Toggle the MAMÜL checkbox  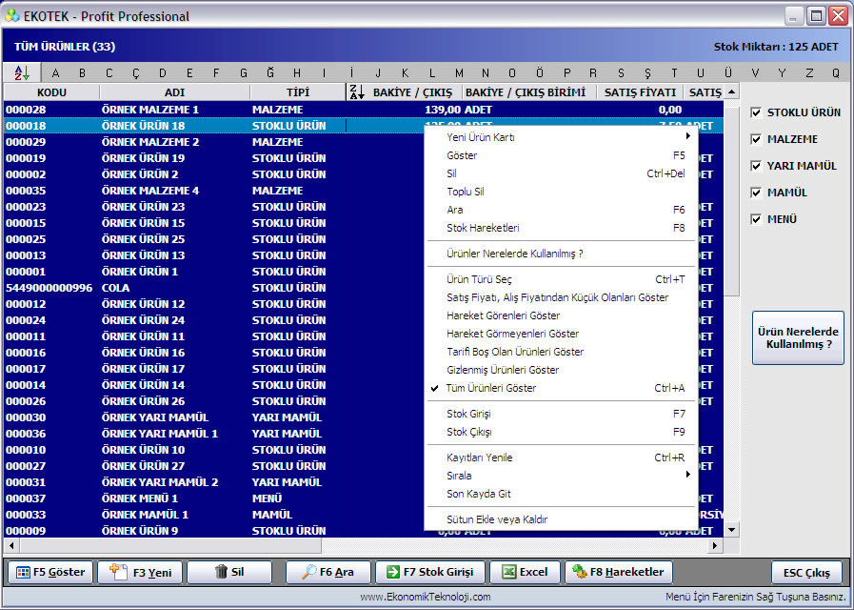click(x=755, y=193)
